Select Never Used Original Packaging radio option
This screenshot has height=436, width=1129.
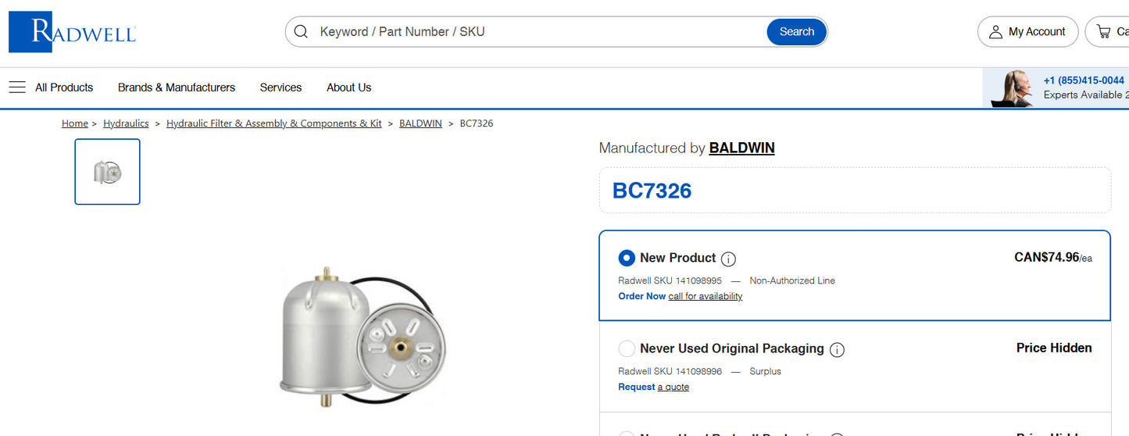(x=627, y=348)
